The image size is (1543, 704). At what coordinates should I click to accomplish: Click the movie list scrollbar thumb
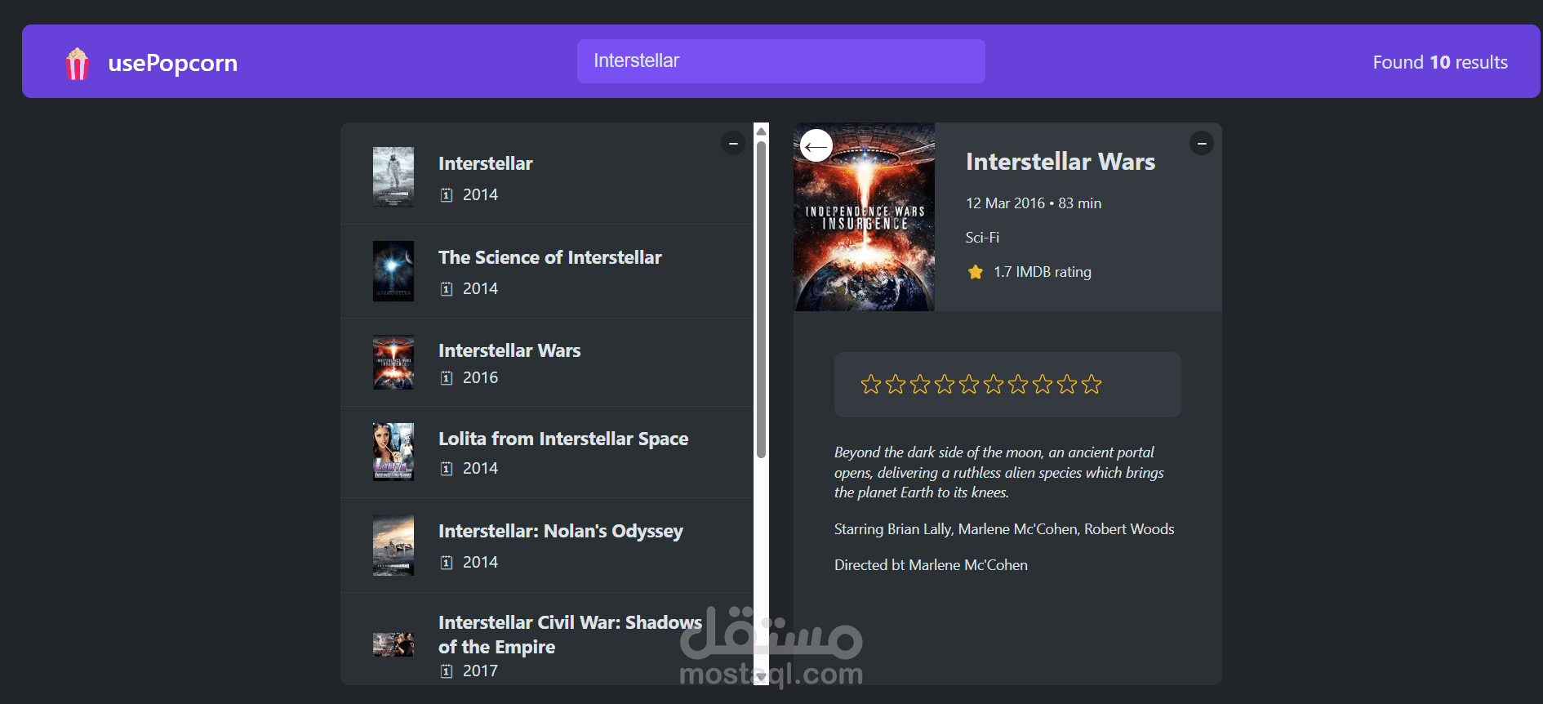tap(761, 300)
